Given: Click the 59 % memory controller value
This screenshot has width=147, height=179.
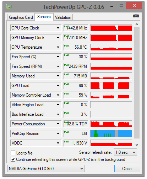Looking at the screenshot, I should point(76,95).
